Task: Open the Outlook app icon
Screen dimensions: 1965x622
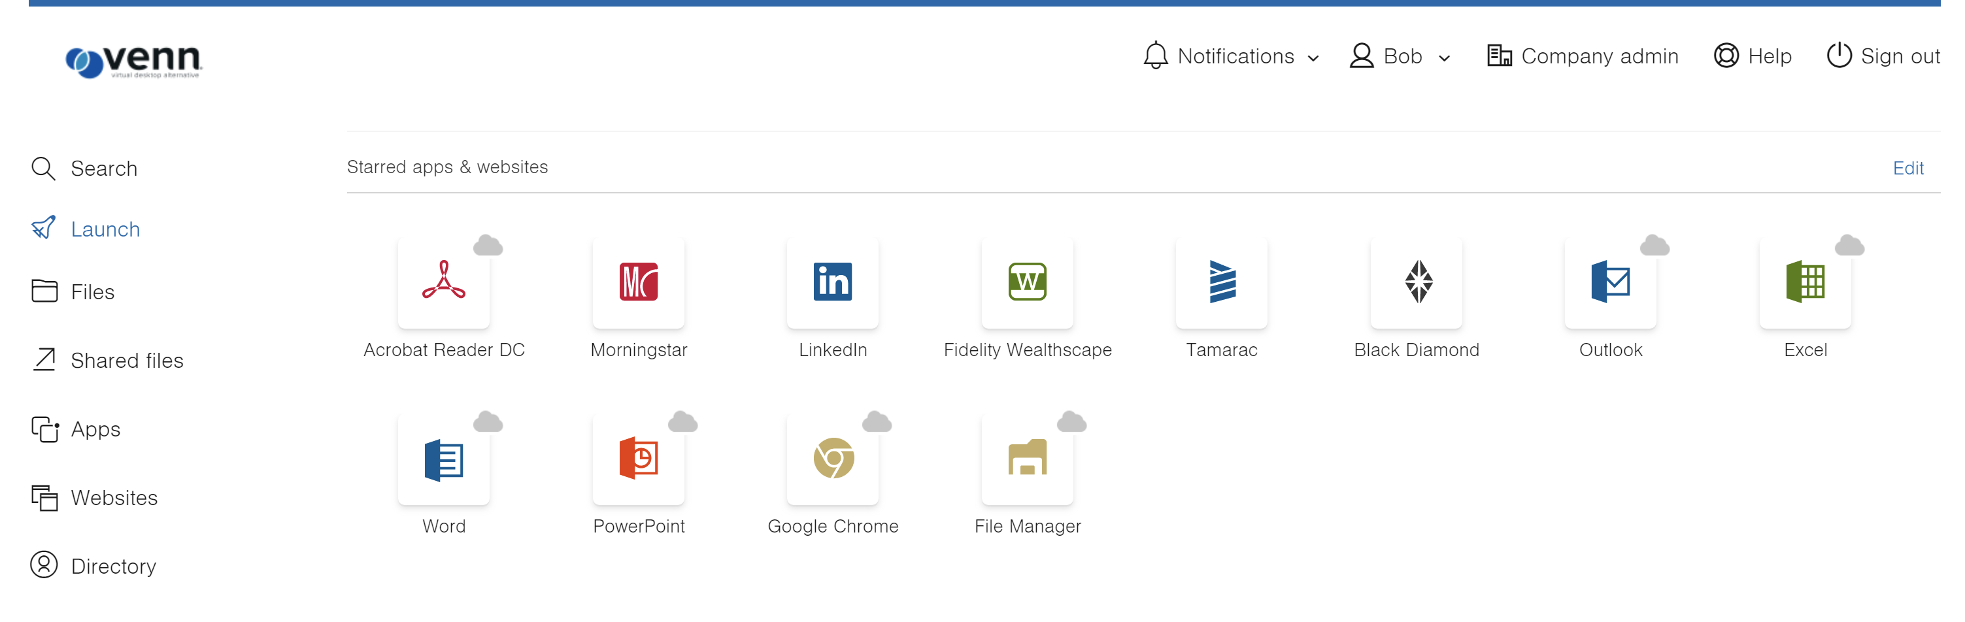Action: 1610,282
